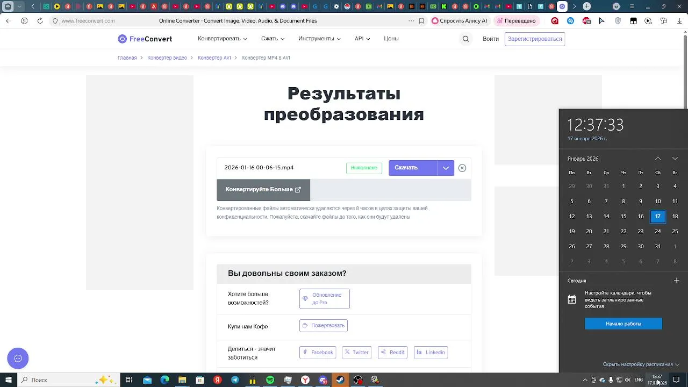Click the Конвертер AVI breadcrumb
Viewport: 688px width, 387px height.
pyautogui.click(x=214, y=58)
